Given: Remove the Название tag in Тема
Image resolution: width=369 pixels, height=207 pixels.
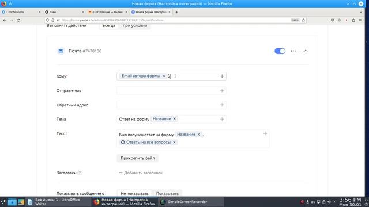Looking at the screenshot, I should [174, 119].
